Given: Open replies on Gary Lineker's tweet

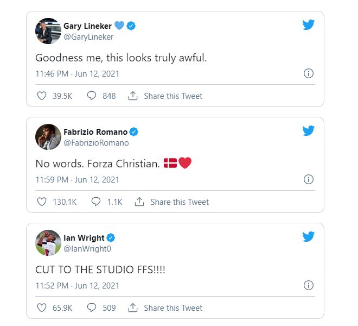Looking at the screenshot, I should pyautogui.click(x=92, y=96).
